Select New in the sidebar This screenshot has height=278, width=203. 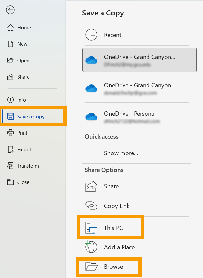22,44
